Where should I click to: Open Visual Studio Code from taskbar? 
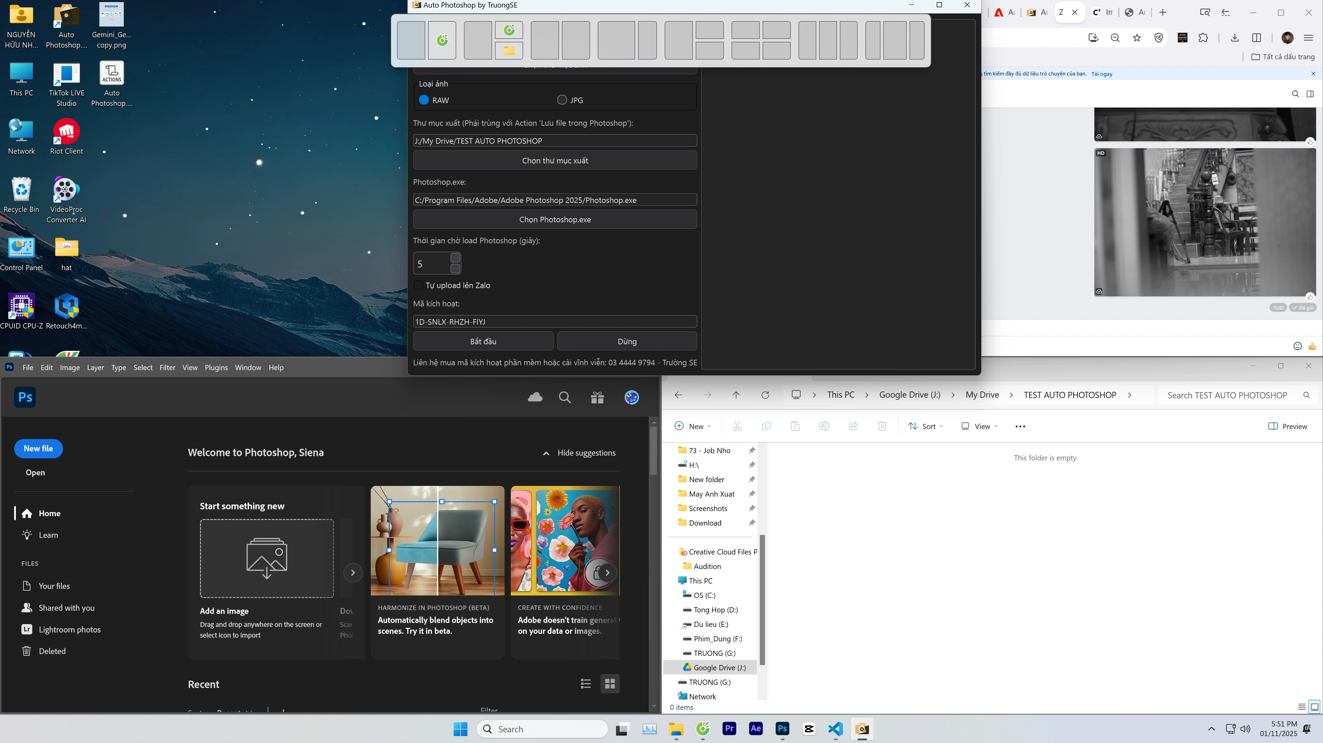[x=836, y=729]
